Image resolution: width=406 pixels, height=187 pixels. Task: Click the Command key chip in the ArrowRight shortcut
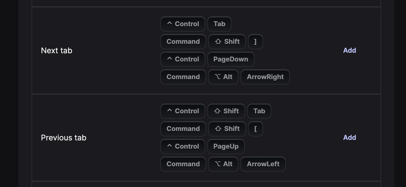pos(183,77)
